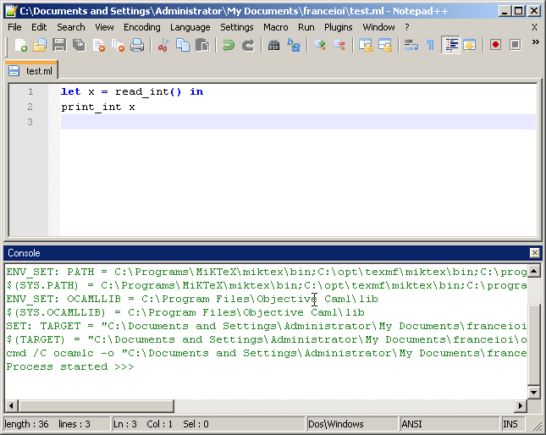Click 'print_int x' on line 2
Viewport: 546px width, 435px height.
click(98, 107)
